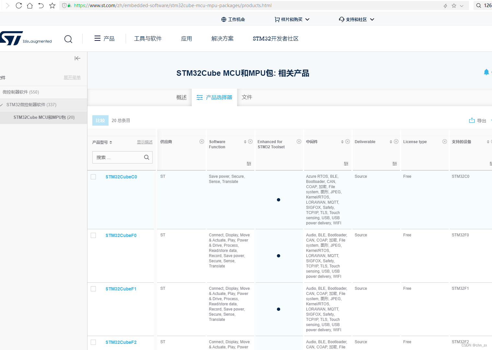492x350 pixels.
Task: Open the STM32CubeF0 product link
Action: click(121, 235)
